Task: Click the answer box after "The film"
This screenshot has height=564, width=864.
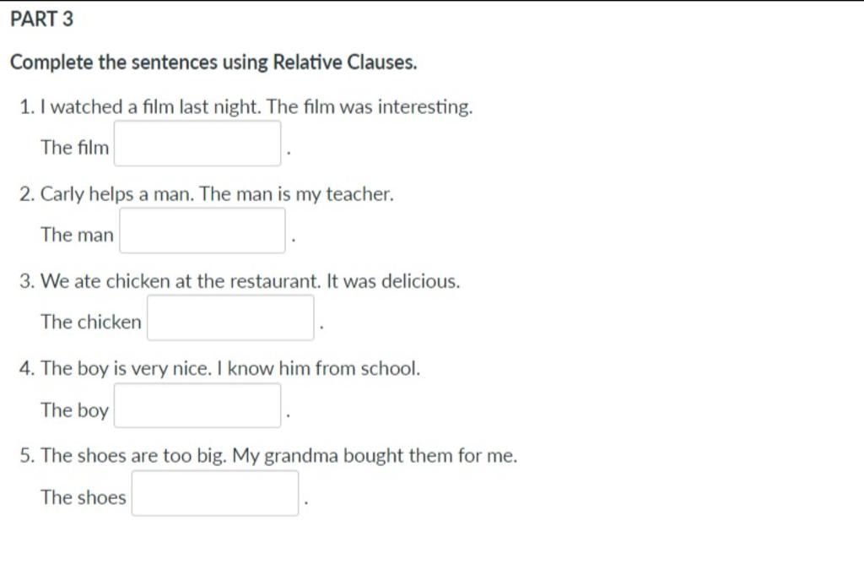Action: 197,144
